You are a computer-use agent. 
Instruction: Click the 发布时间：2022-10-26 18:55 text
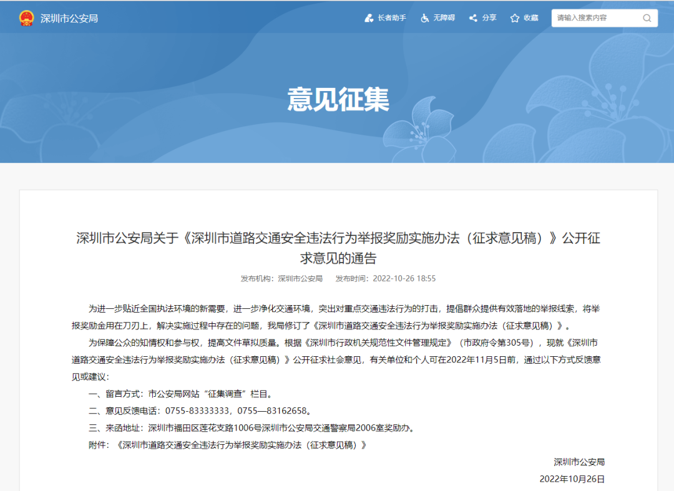click(386, 279)
